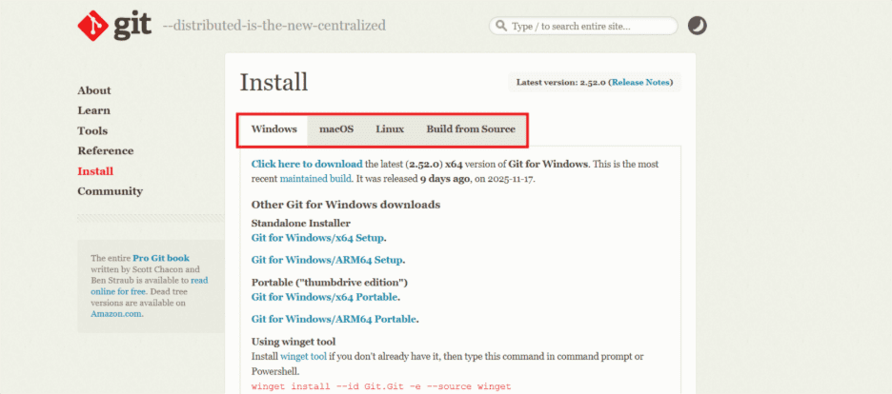Click the "Using winget tool" subheading

294,342
